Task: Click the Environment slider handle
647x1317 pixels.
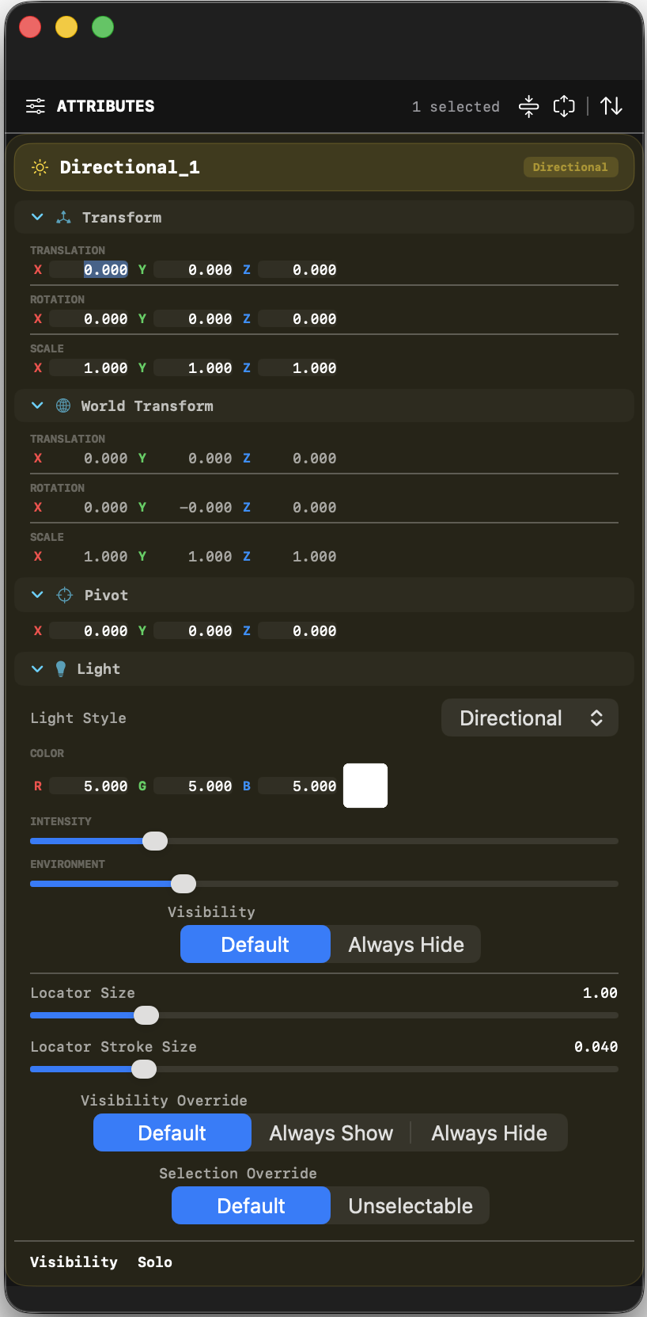Action: coord(184,884)
